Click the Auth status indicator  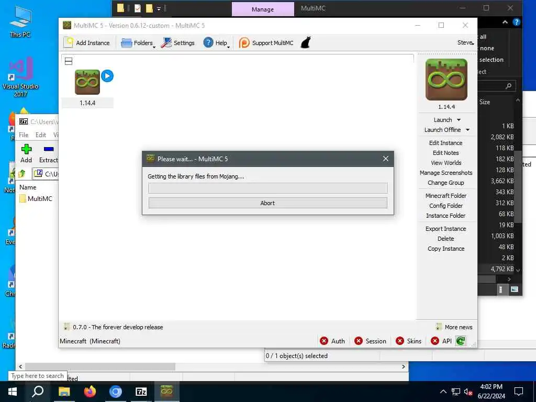pos(332,341)
